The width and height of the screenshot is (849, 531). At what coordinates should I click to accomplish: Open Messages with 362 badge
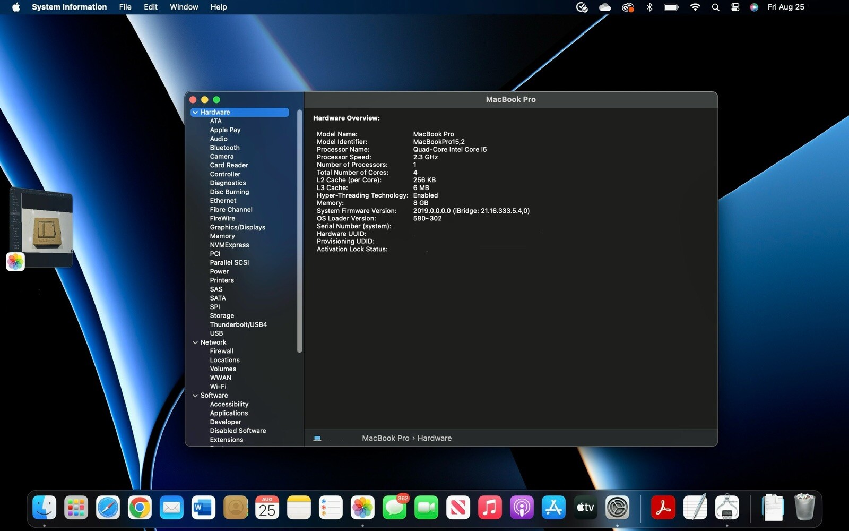coord(395,508)
